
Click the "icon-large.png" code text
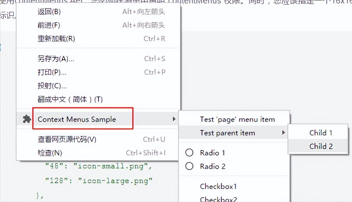coord(115,181)
